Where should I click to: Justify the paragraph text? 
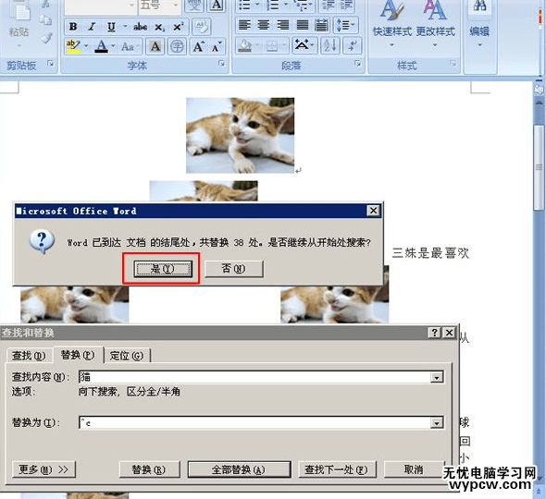point(302,25)
